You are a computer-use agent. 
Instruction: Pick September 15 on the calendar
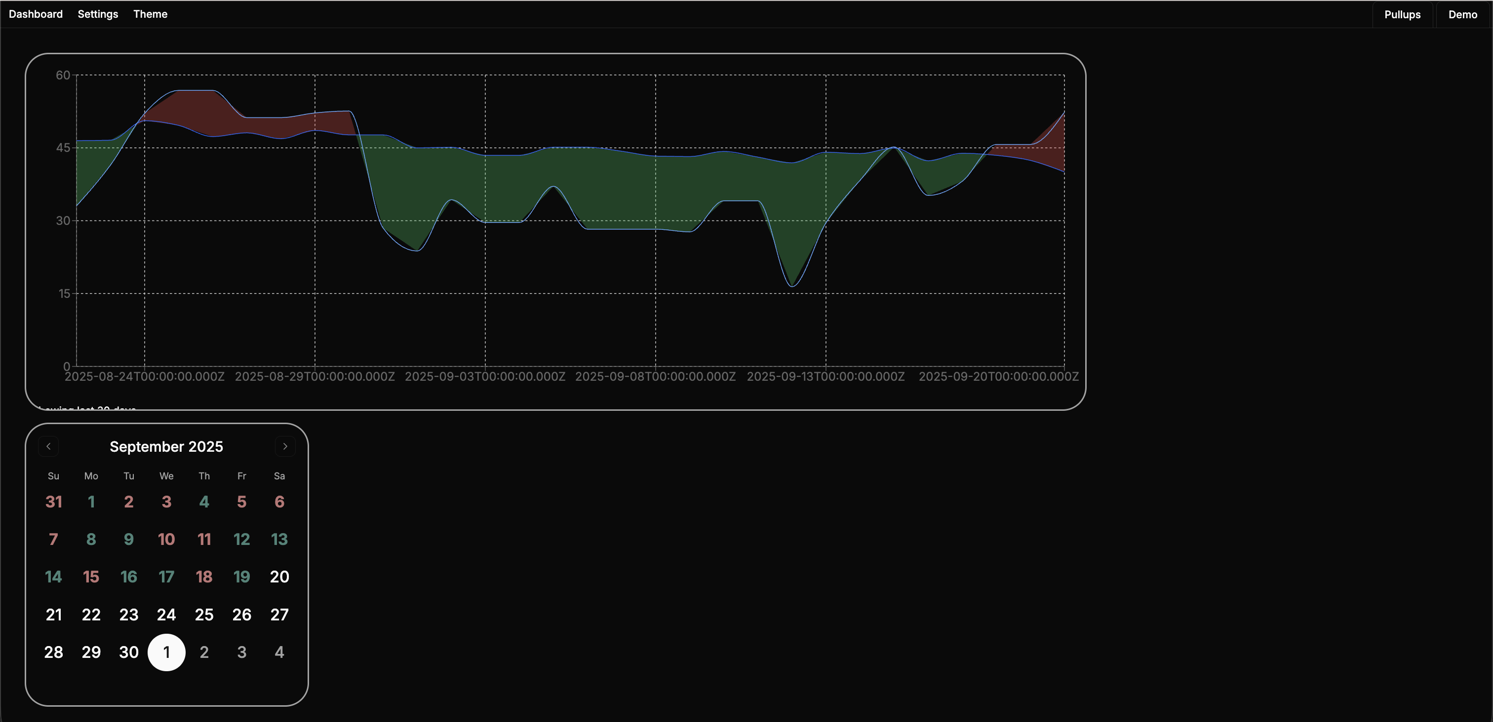click(91, 577)
